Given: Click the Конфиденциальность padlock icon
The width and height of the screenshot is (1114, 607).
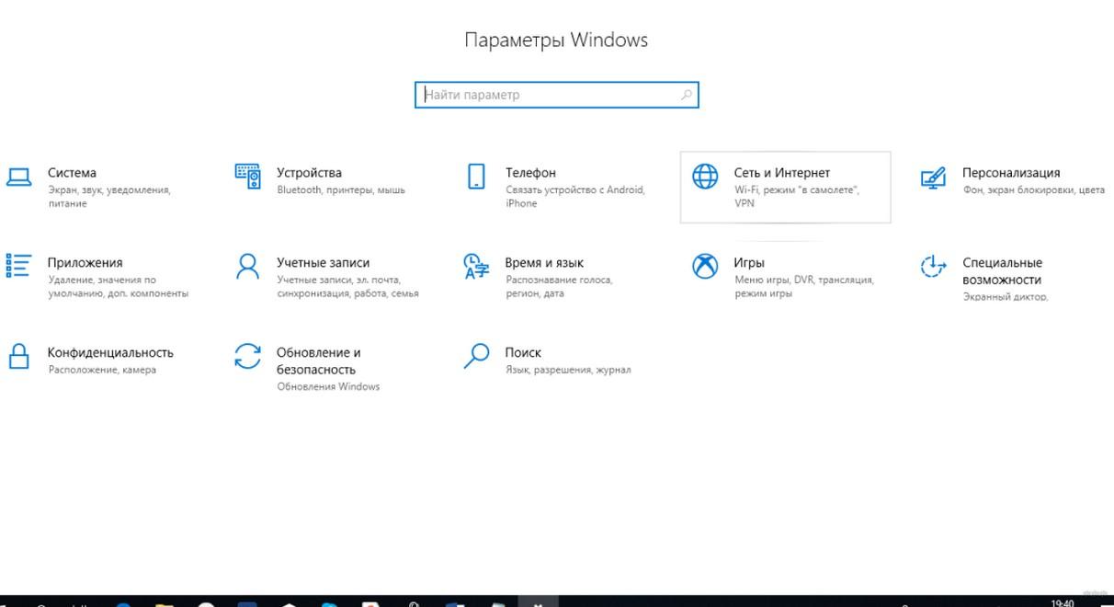Looking at the screenshot, I should pyautogui.click(x=18, y=356).
